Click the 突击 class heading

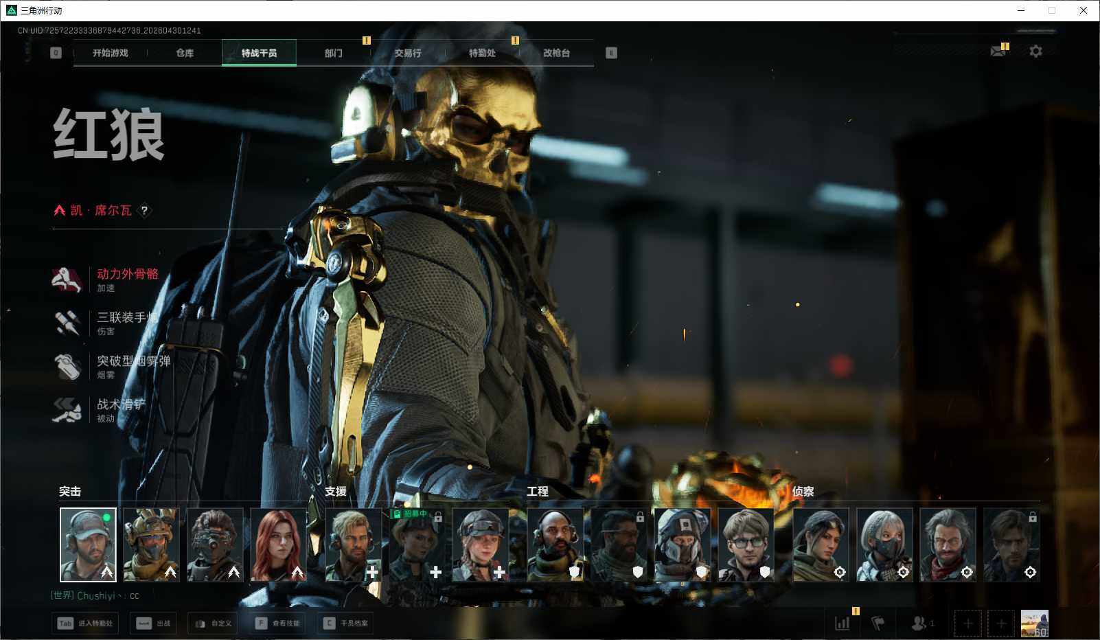click(70, 491)
